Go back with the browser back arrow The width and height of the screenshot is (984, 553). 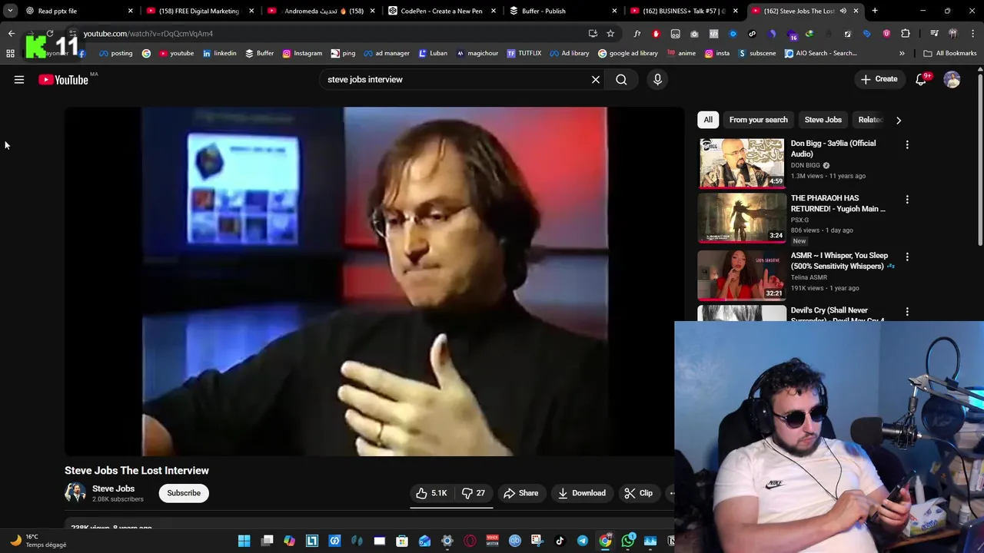[x=11, y=34]
